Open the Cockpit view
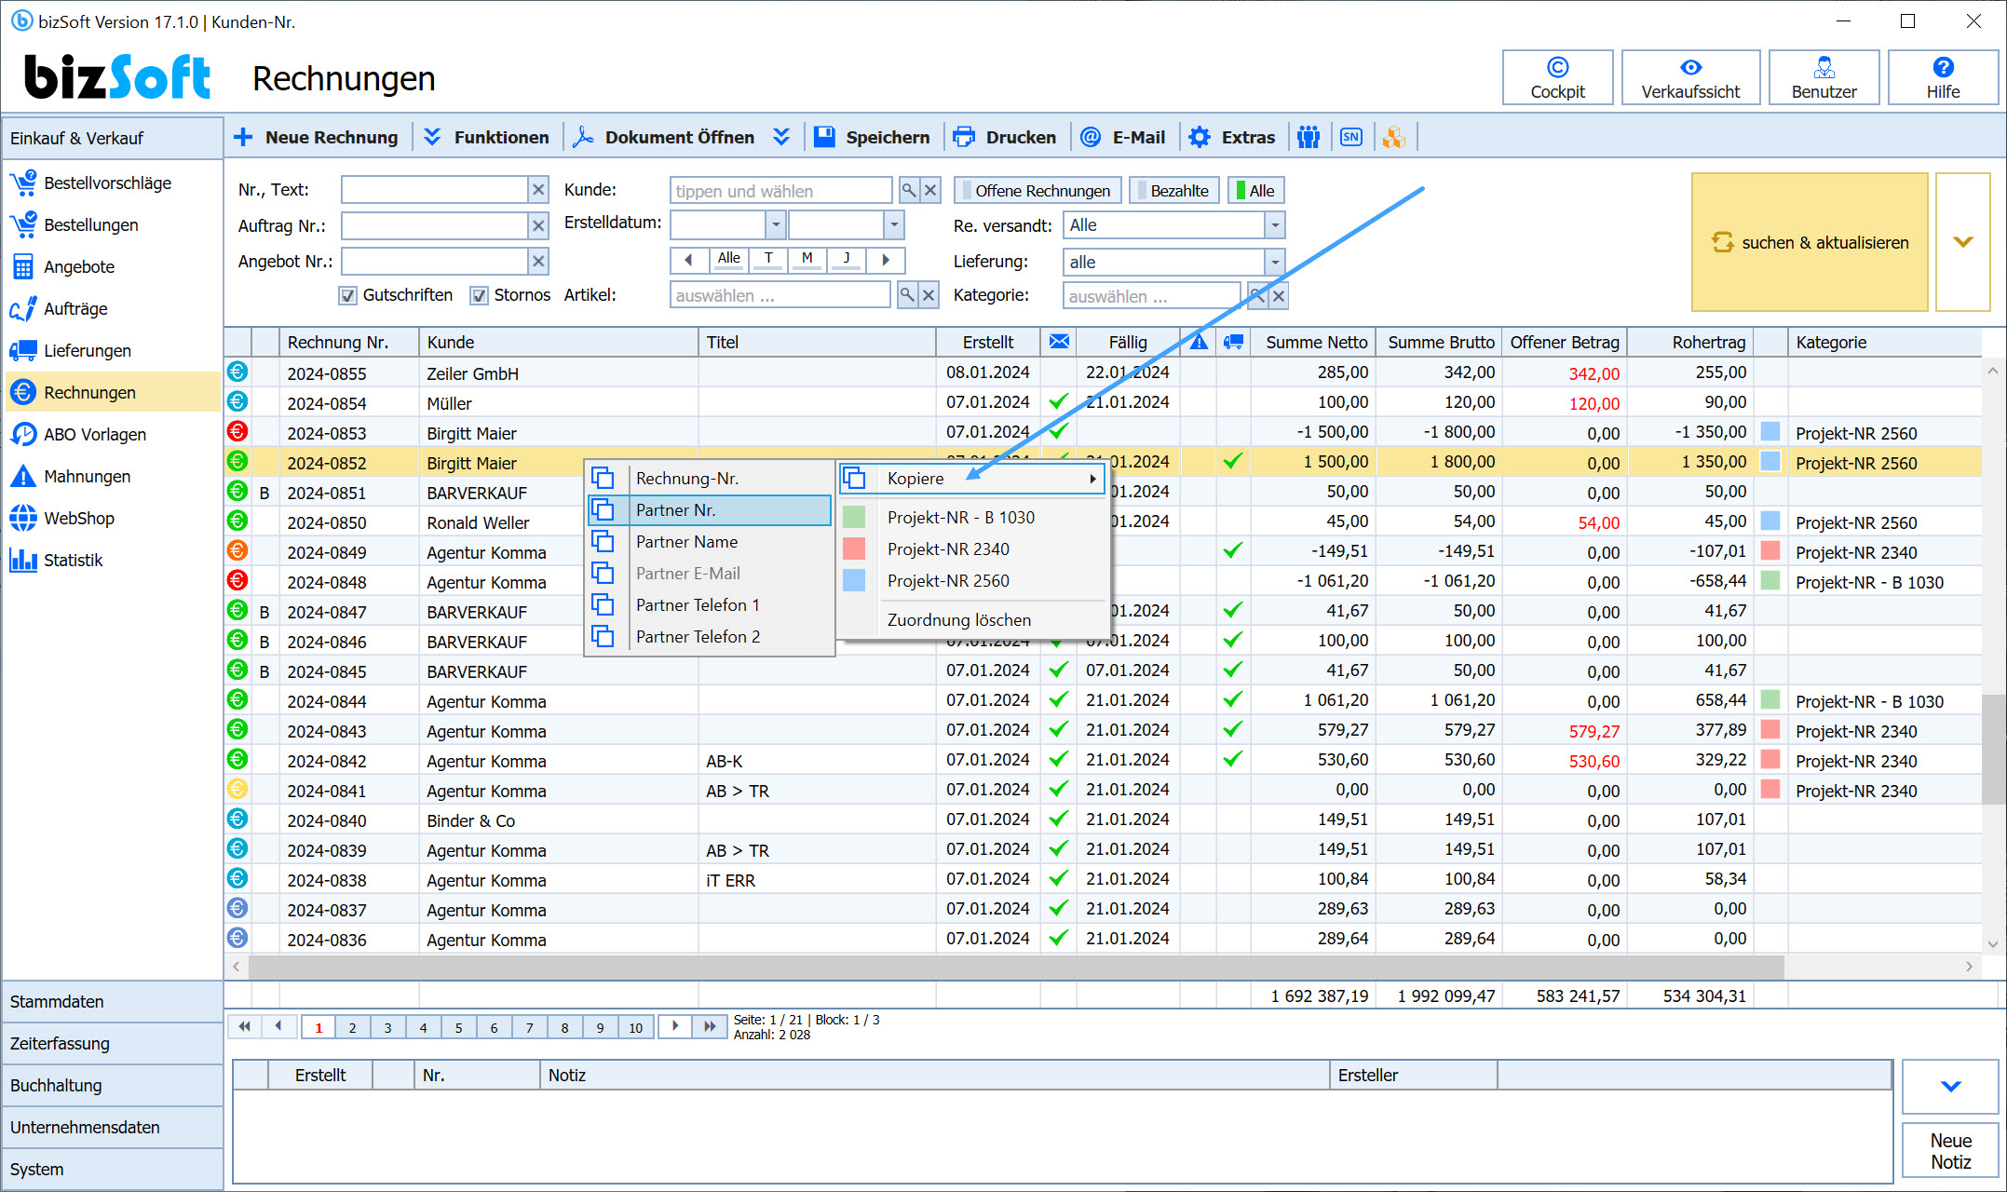Image resolution: width=2007 pixels, height=1192 pixels. (x=1557, y=77)
